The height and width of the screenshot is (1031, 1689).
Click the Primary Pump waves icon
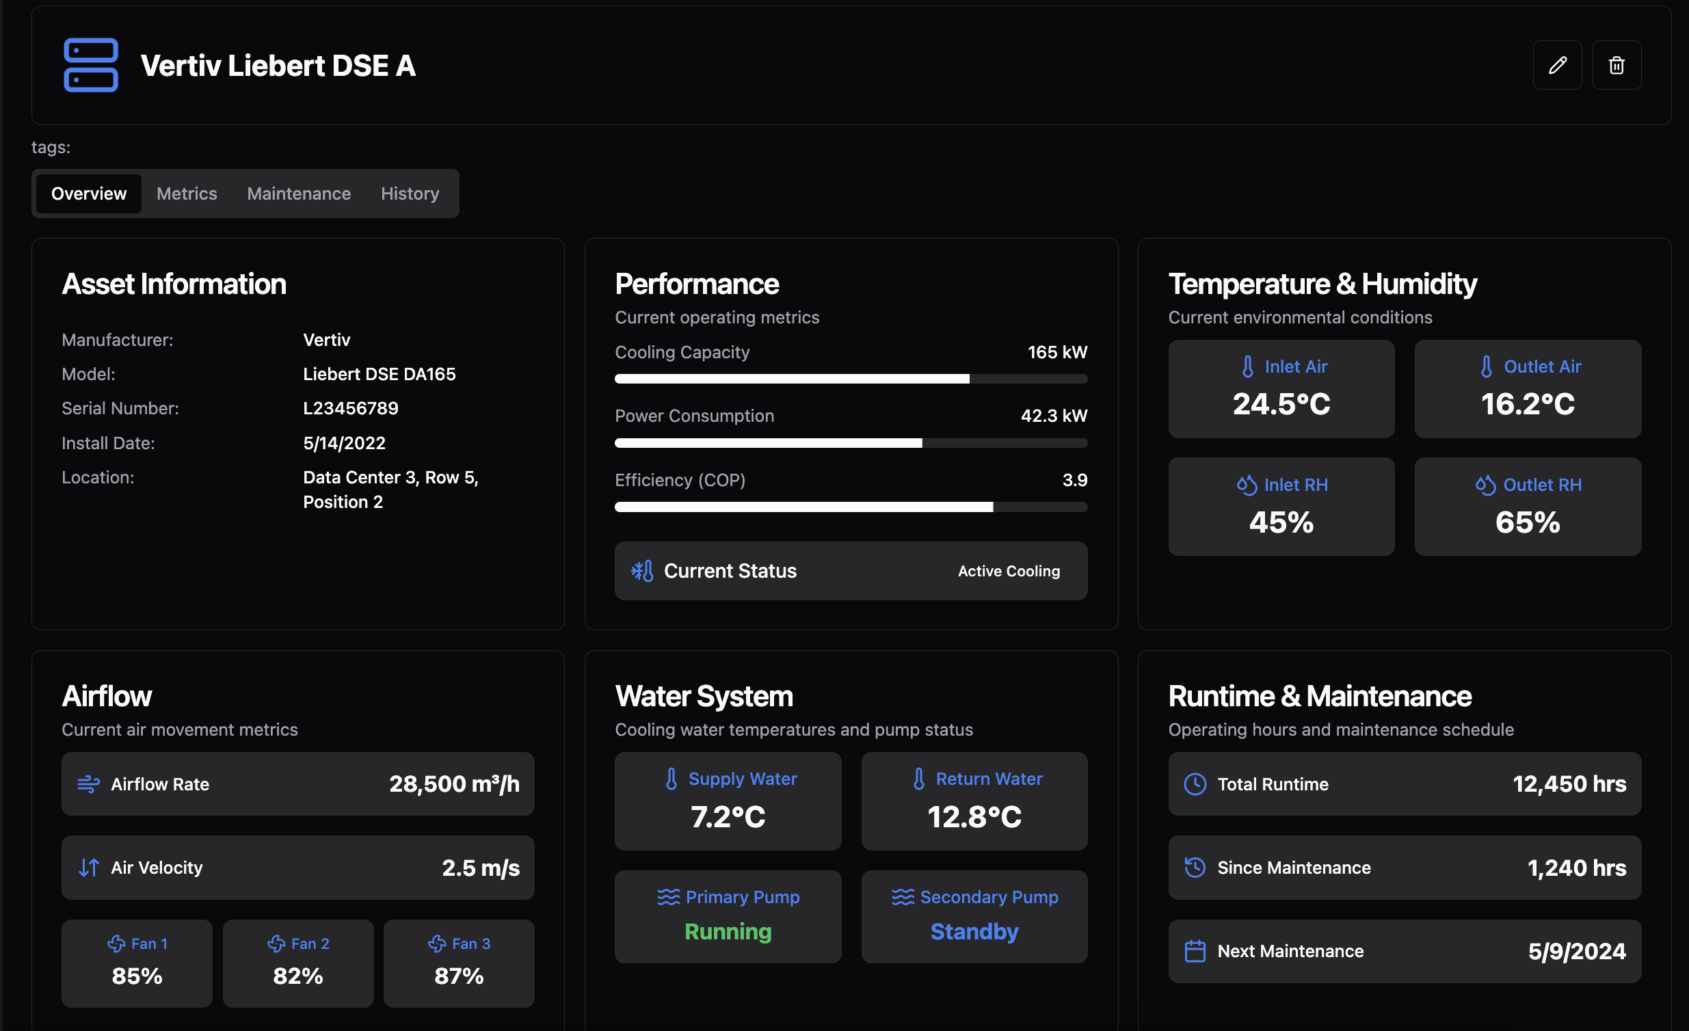pos(668,897)
